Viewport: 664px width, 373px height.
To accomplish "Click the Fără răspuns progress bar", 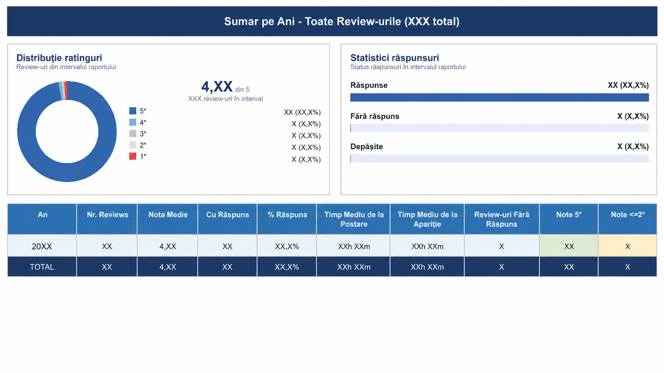I will coord(499,128).
